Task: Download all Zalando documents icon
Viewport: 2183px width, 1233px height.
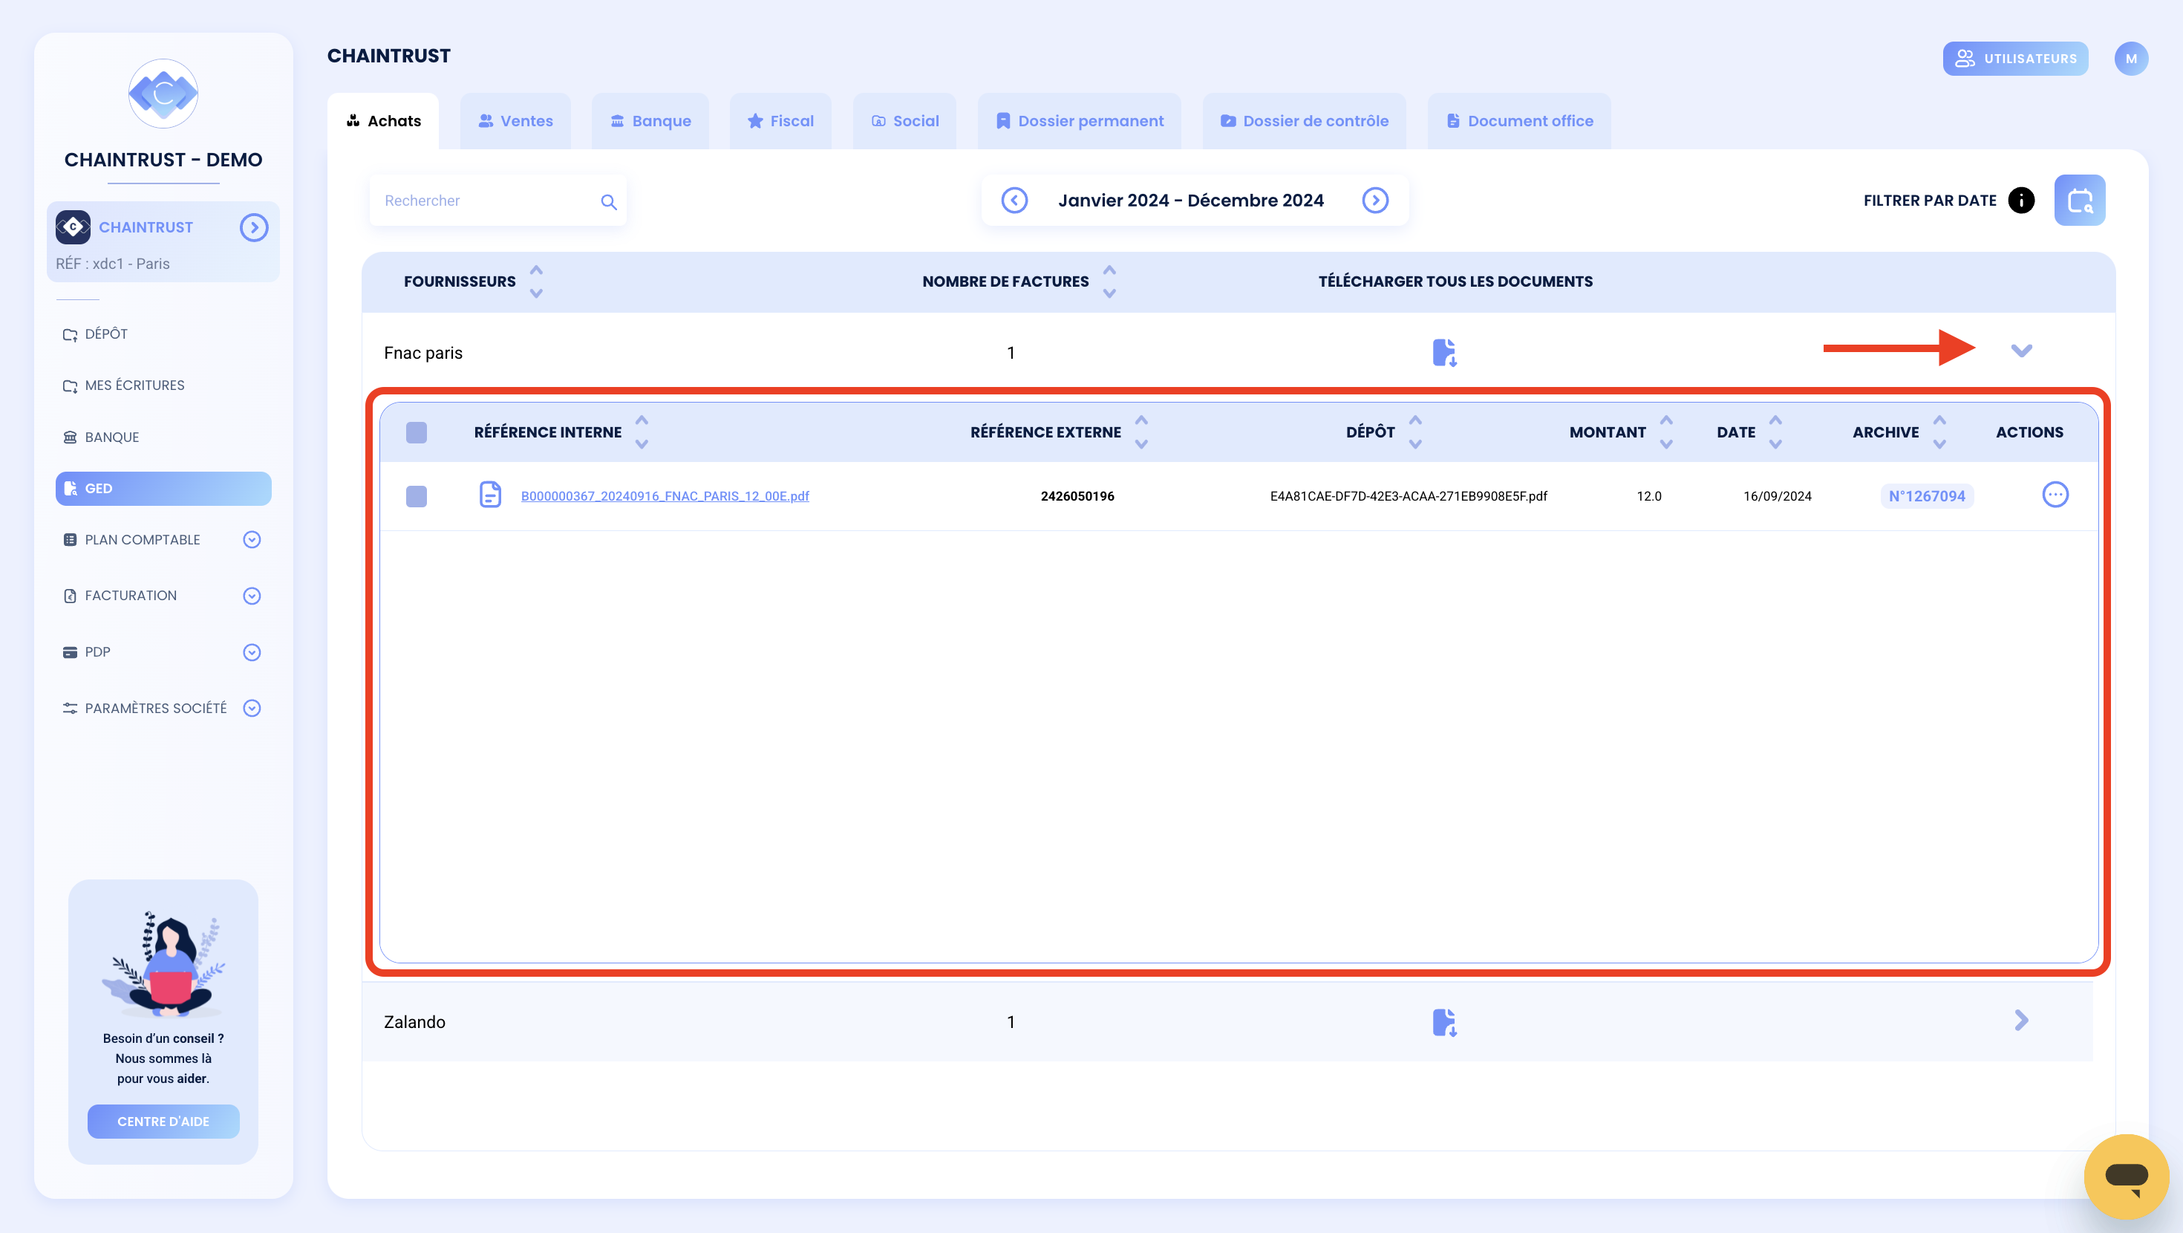Action: (1444, 1022)
